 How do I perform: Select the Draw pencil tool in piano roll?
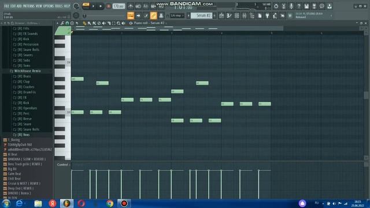(x=84, y=23)
